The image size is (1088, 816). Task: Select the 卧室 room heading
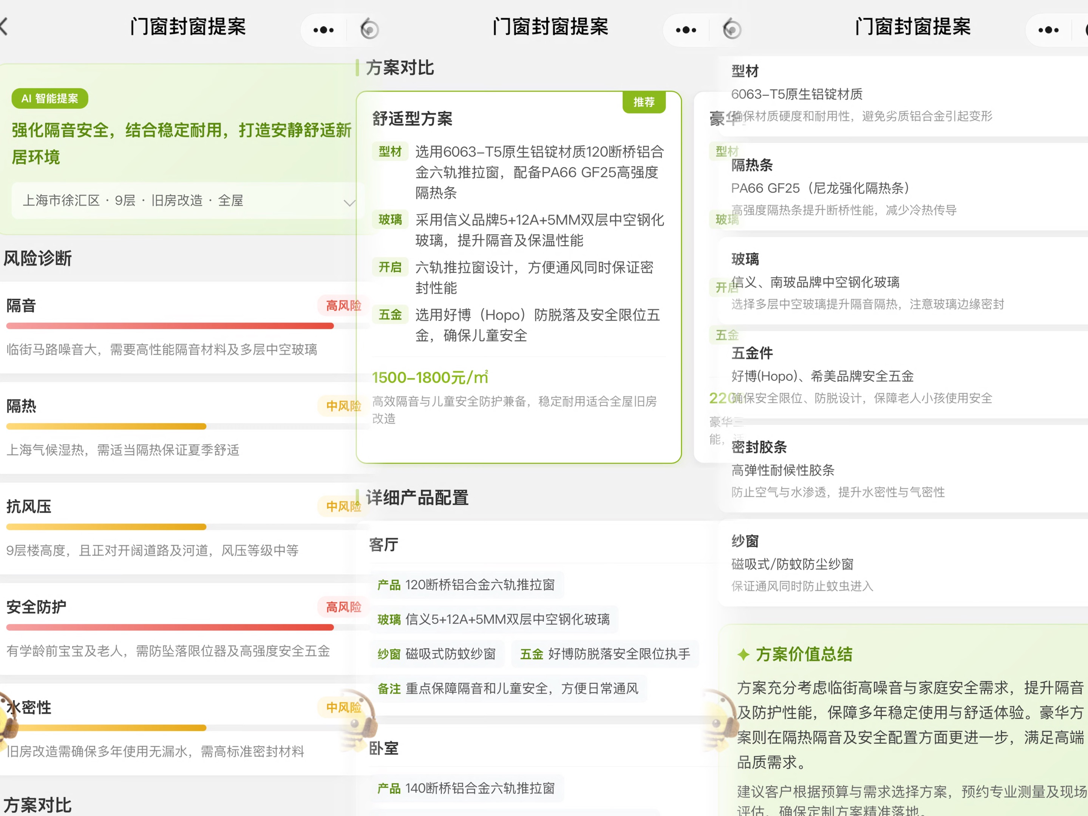coord(384,748)
